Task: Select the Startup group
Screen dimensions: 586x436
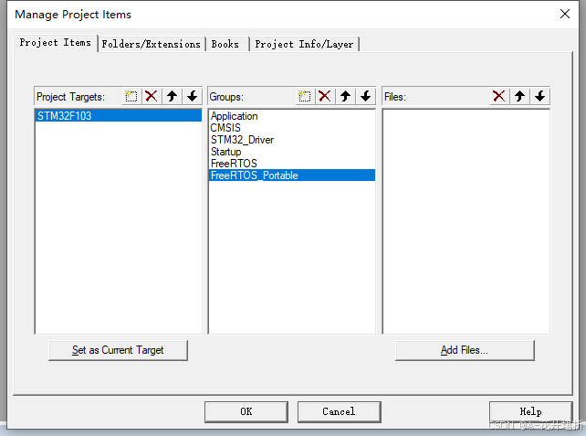Action: pos(292,152)
